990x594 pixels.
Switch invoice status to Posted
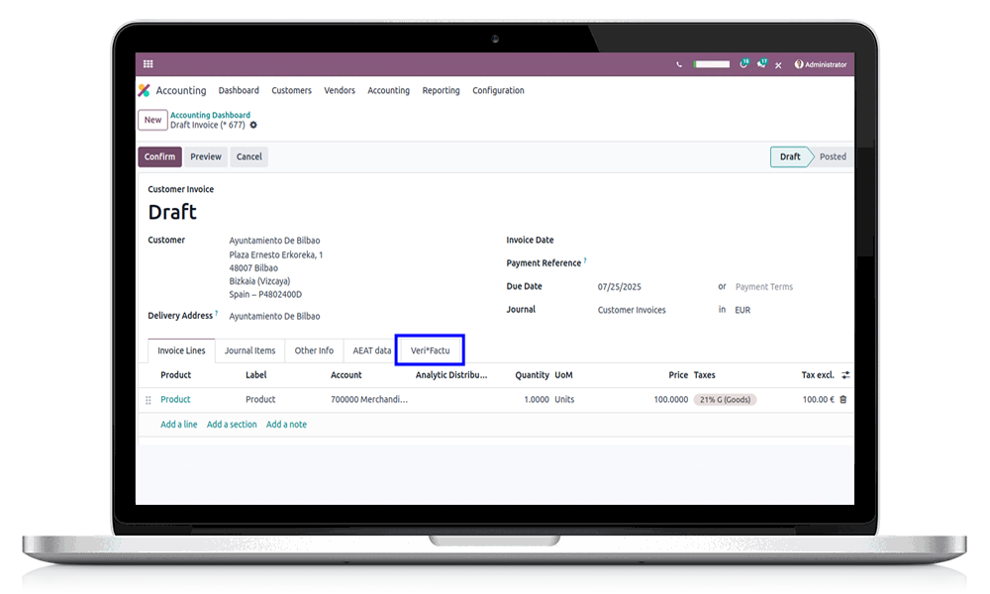[x=832, y=156]
